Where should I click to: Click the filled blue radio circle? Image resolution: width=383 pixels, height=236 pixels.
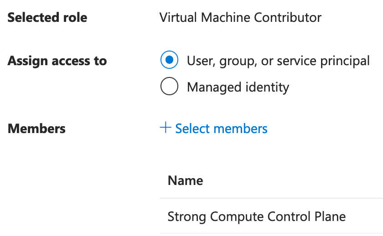(x=169, y=61)
